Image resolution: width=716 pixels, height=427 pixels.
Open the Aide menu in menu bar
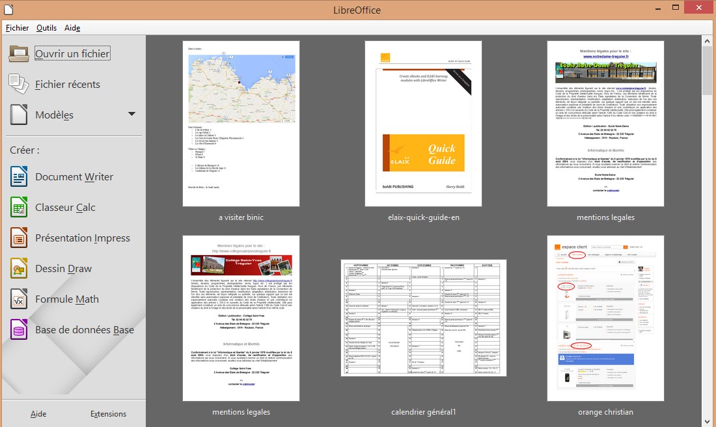(72, 28)
